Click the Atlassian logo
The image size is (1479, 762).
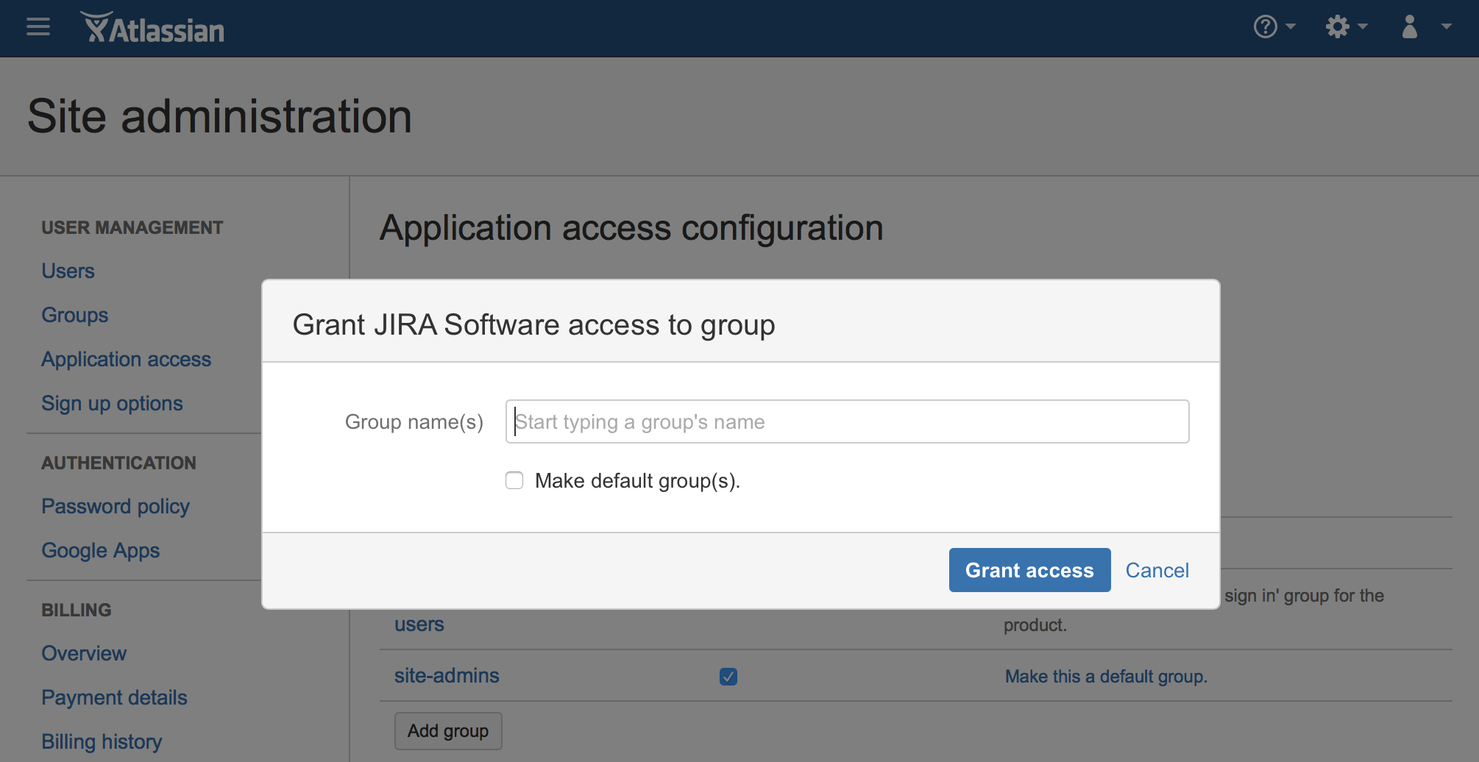152,29
